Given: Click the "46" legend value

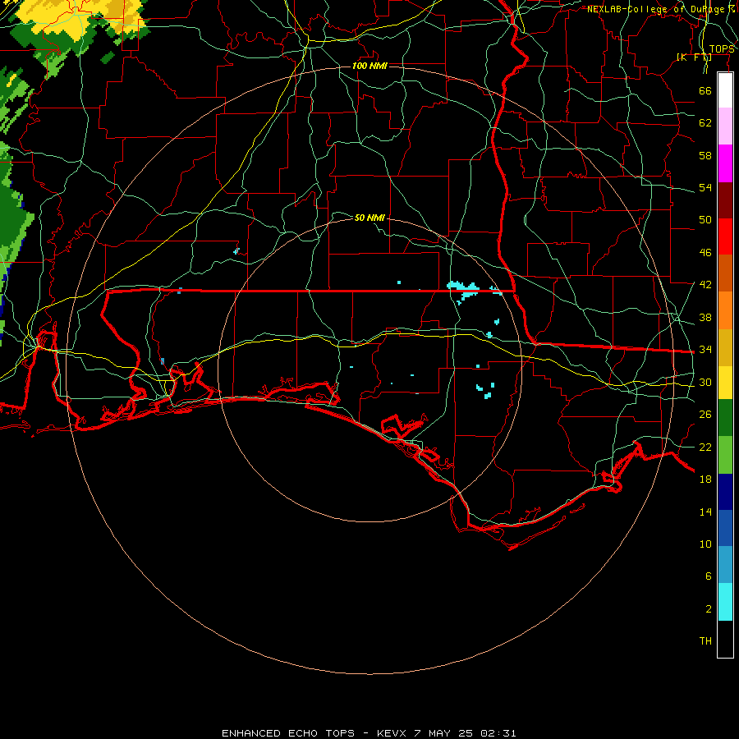Looking at the screenshot, I should pyautogui.click(x=705, y=253).
